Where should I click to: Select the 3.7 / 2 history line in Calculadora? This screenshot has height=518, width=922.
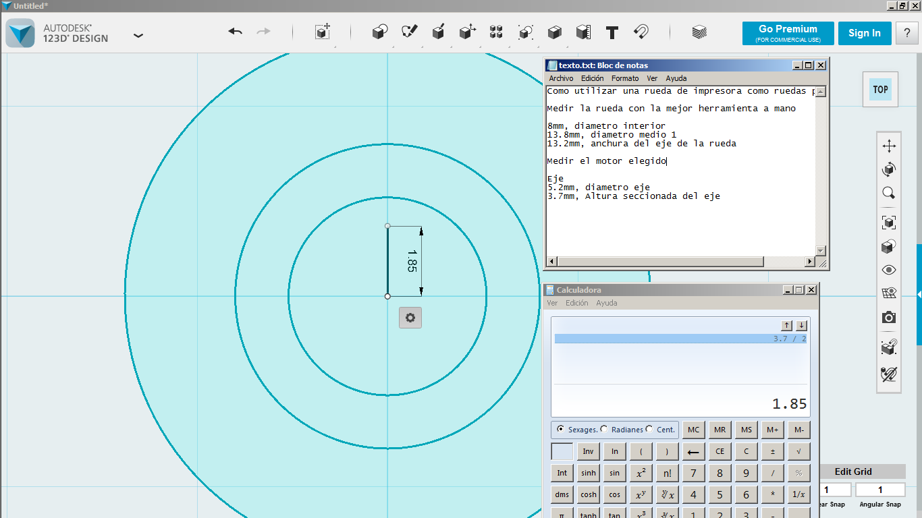[x=680, y=339]
